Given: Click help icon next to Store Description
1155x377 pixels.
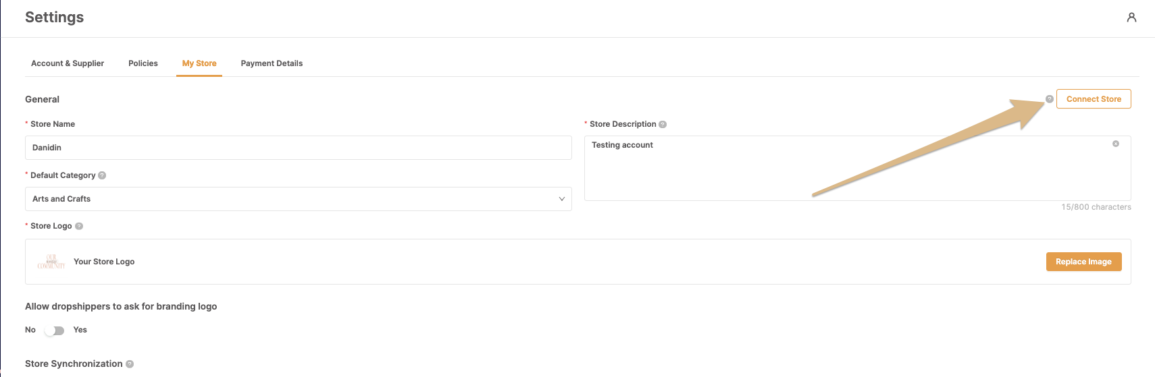Looking at the screenshot, I should tap(663, 124).
